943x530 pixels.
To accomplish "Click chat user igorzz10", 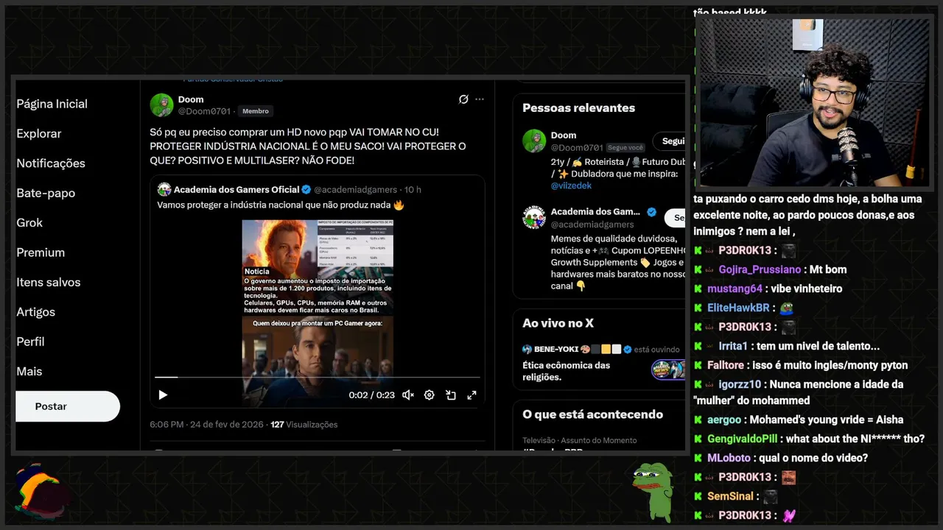I will (x=740, y=384).
